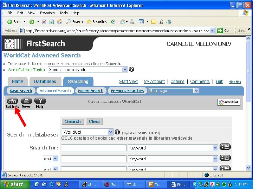The height and width of the screenshot is (189, 253).
Task: Open browse index icon for first Keyword row
Action: click(225, 147)
